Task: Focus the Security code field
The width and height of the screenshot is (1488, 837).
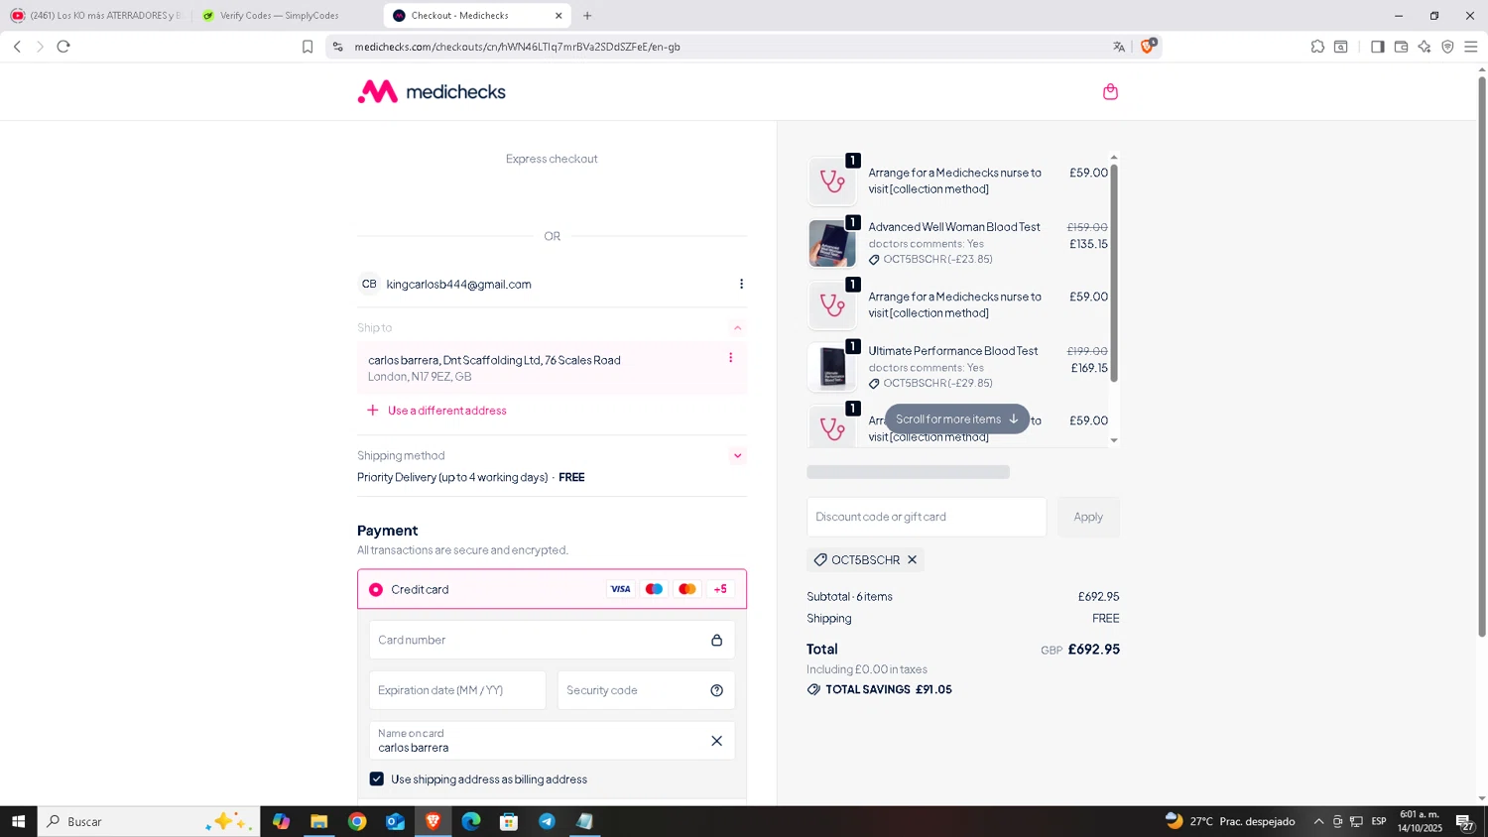Action: 646,690
